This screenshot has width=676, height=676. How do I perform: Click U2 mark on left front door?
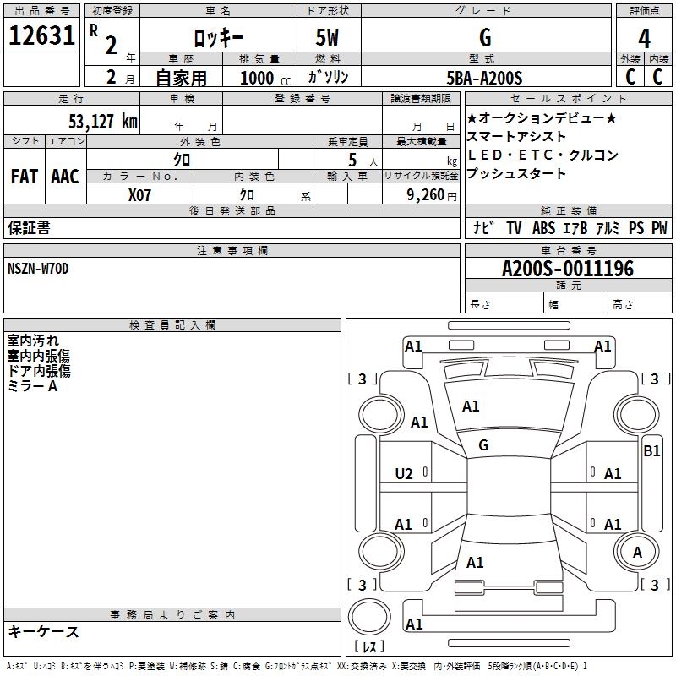point(404,474)
